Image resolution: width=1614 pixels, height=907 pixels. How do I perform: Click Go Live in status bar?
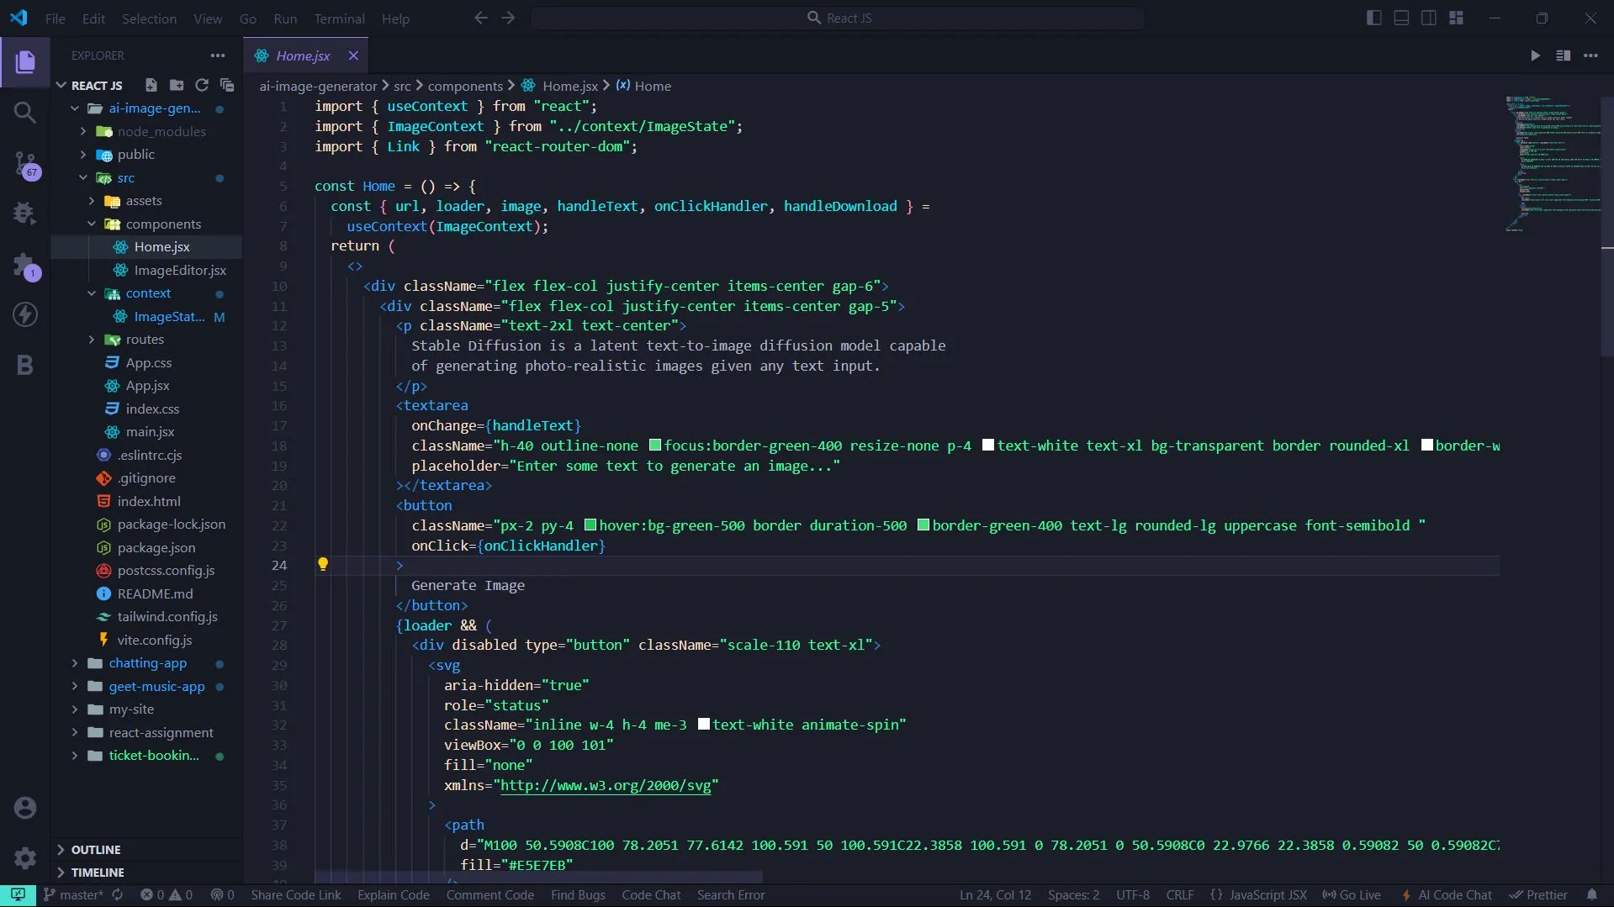point(1352,895)
